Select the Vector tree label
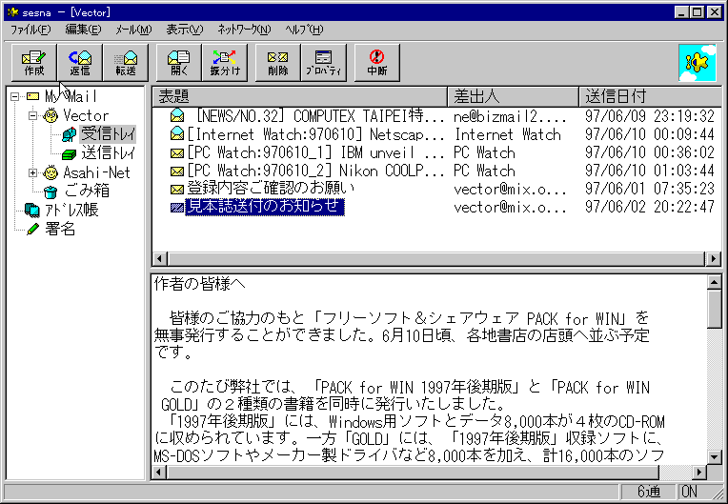The image size is (728, 504). [x=86, y=115]
